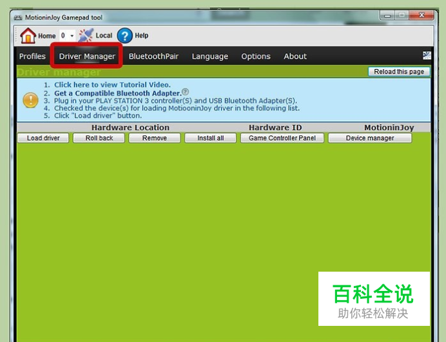Click the MotioninJoy title bar gamepad icon

tap(18, 17)
